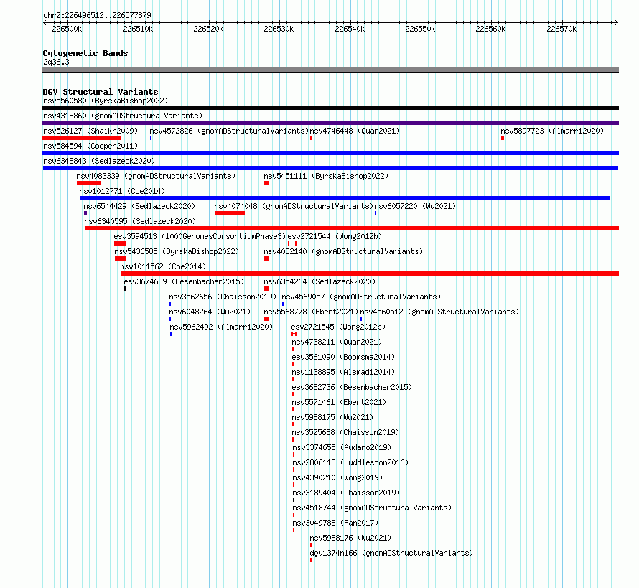The width and height of the screenshot is (639, 588).
Task: Open nsv6057220 (Wu2021) variant
Action: tap(415, 206)
